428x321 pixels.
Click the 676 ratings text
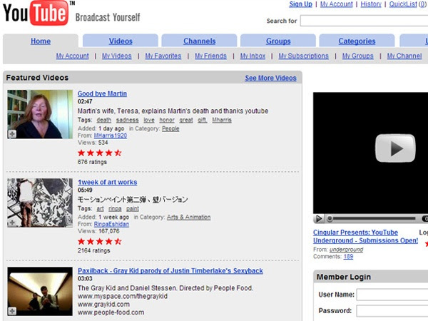pyautogui.click(x=92, y=162)
